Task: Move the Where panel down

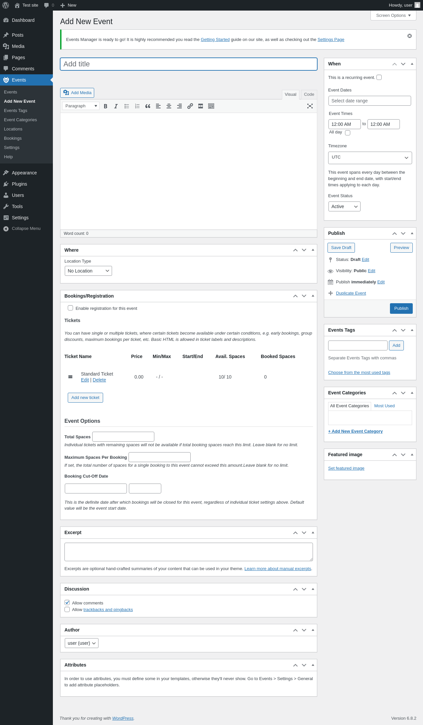Action: [x=304, y=250]
